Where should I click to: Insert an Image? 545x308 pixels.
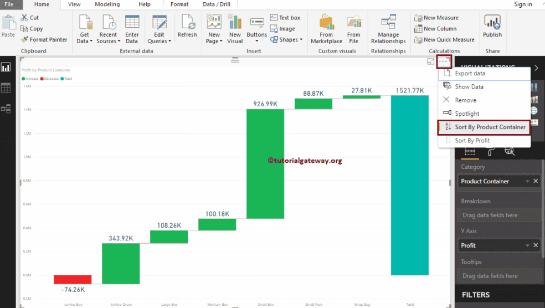pos(282,28)
